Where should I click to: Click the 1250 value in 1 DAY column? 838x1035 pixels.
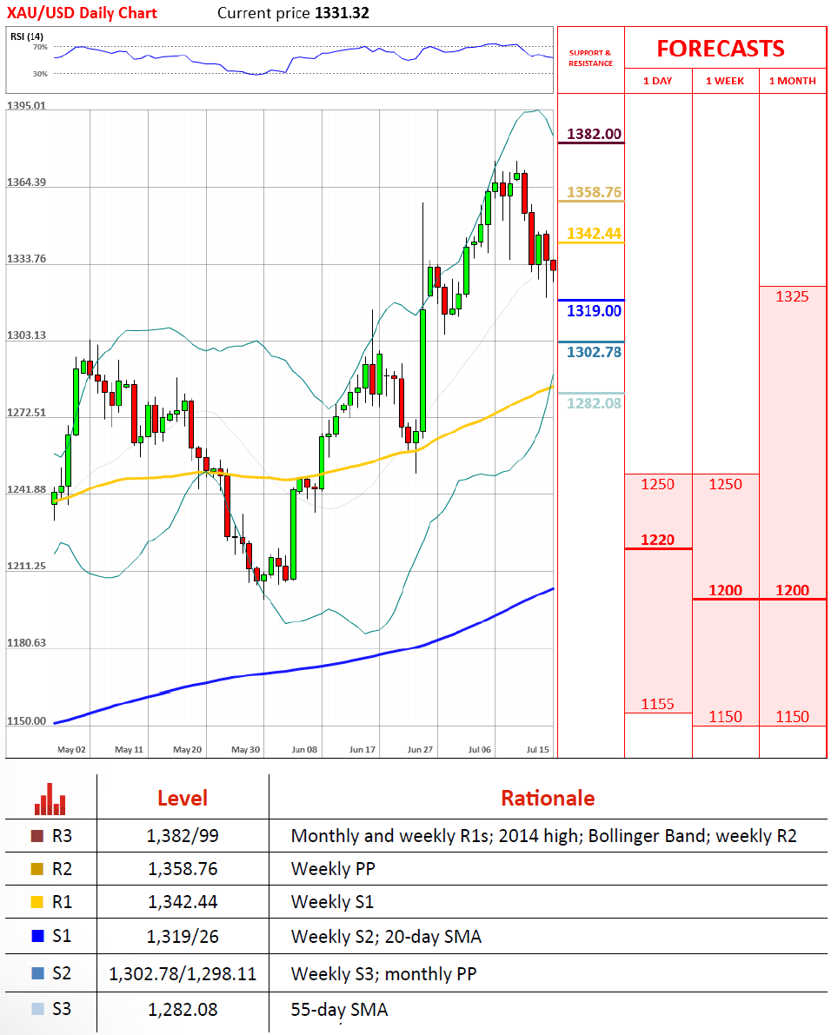pyautogui.click(x=658, y=485)
